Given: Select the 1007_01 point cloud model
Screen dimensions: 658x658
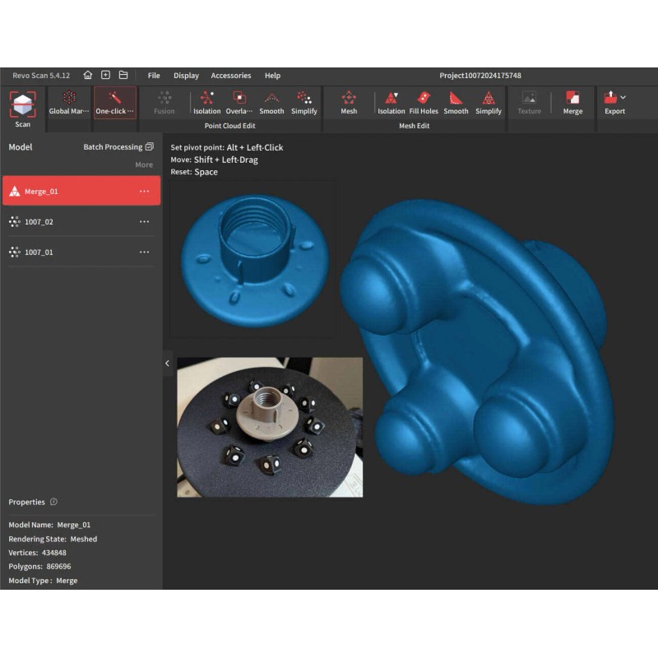Looking at the screenshot, I should [x=39, y=253].
